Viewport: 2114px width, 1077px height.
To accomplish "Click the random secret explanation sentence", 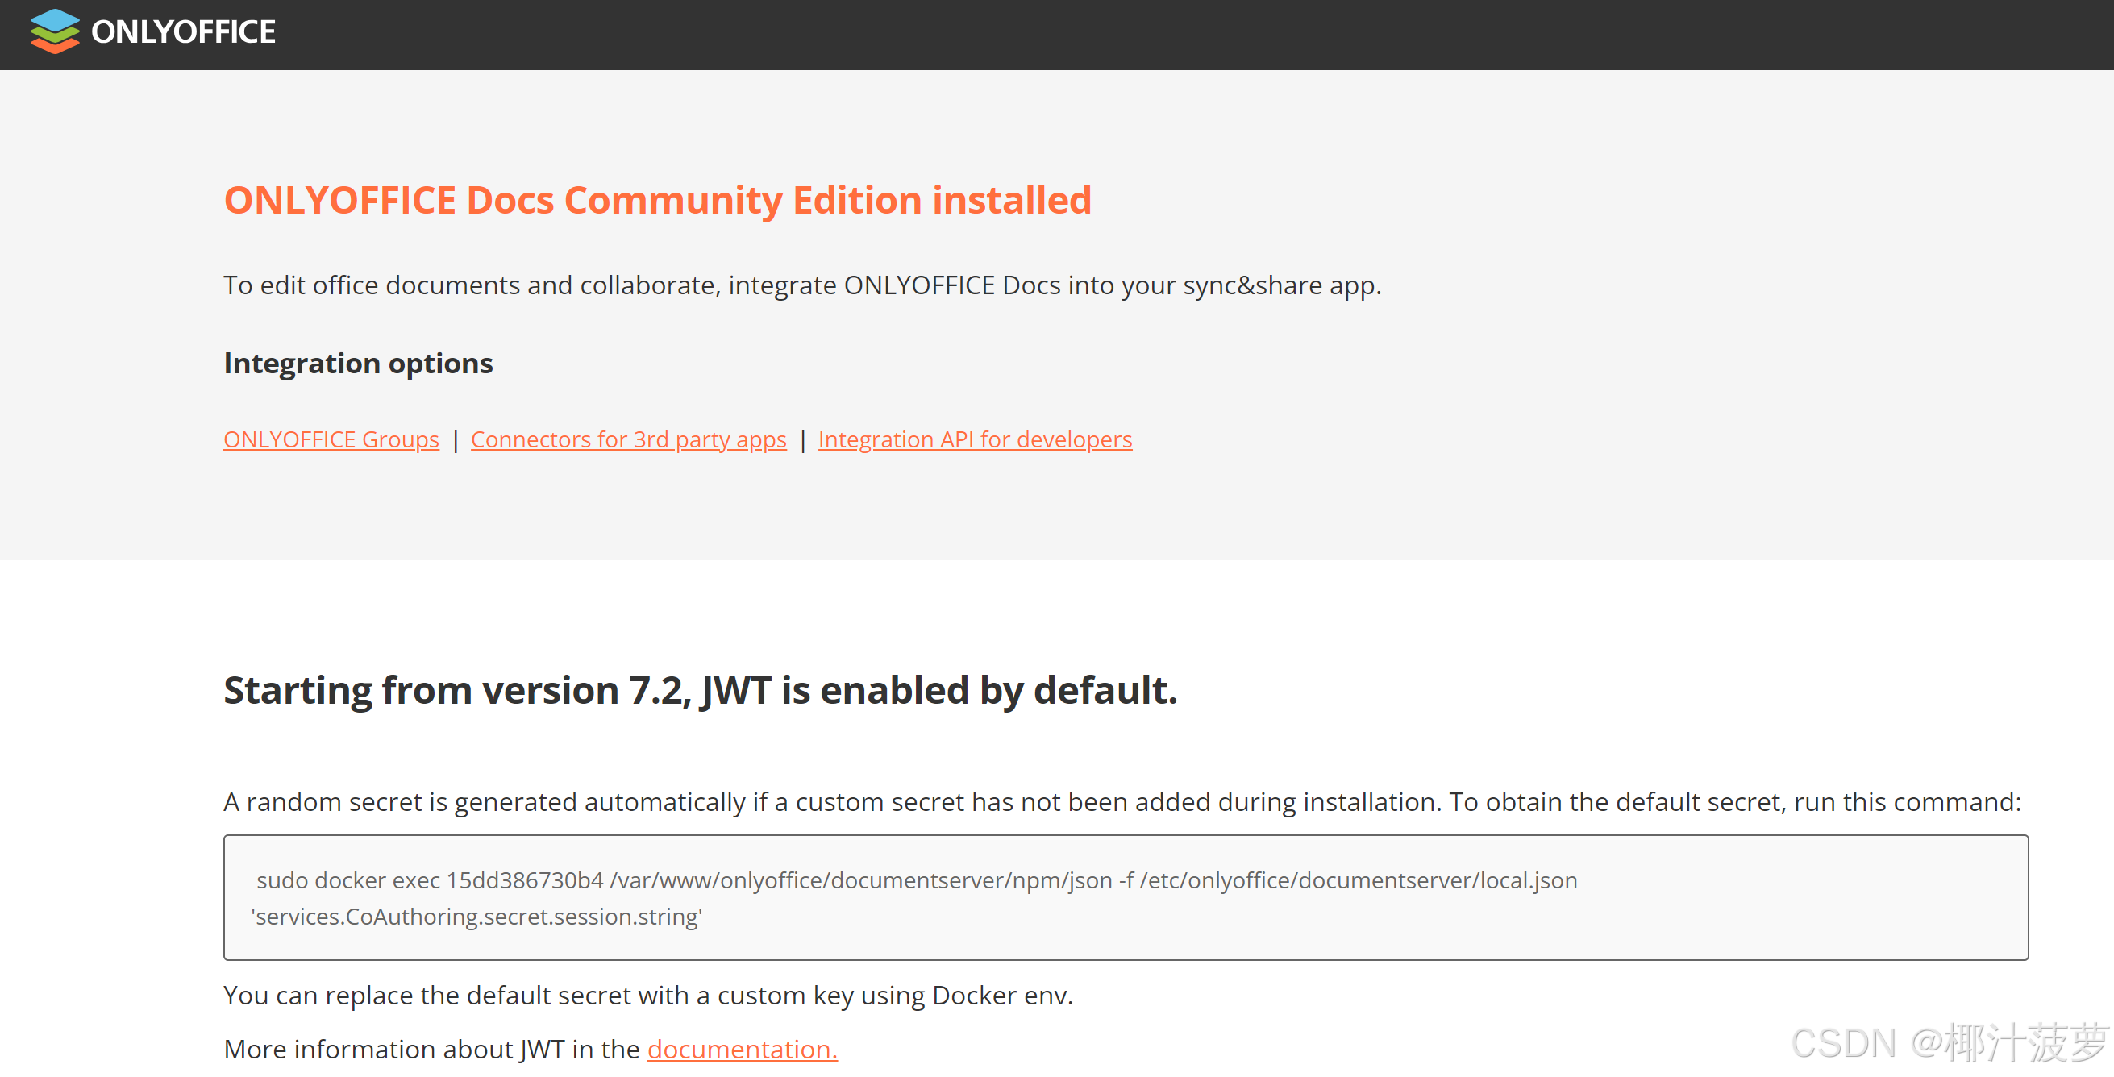I will point(1121,801).
